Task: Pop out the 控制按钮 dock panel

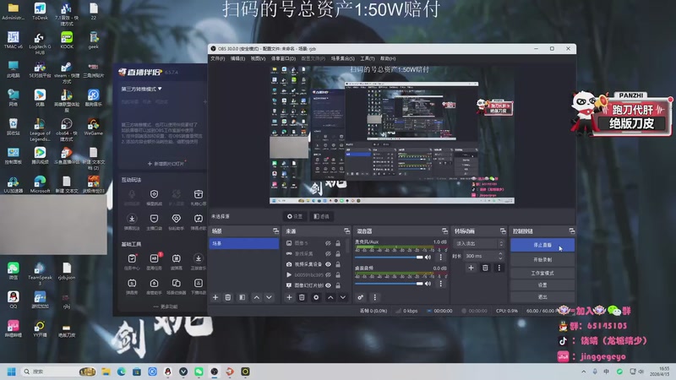Action: pyautogui.click(x=572, y=231)
